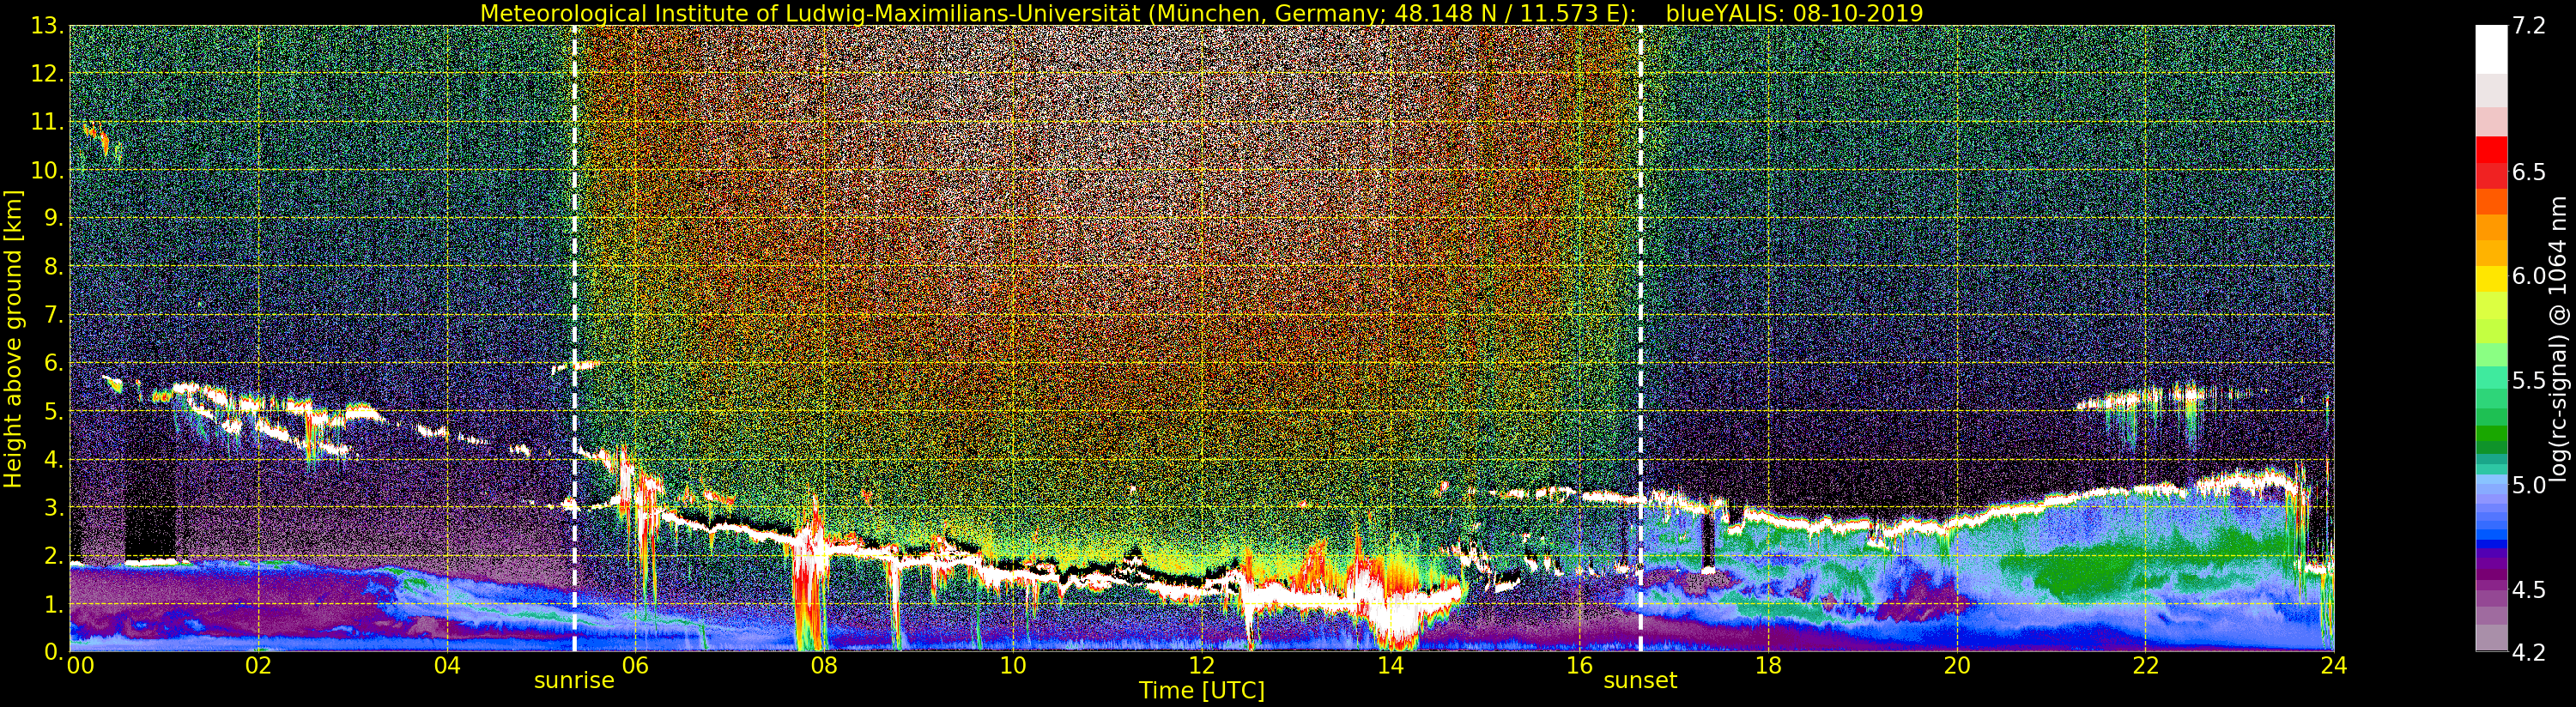The image size is (2576, 707).
Task: Click the height axis tick label 6.
Action: click(54, 363)
